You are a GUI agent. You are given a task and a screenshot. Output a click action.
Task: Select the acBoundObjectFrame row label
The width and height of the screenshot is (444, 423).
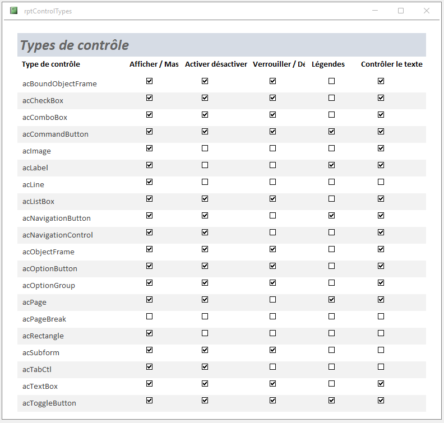[59, 83]
